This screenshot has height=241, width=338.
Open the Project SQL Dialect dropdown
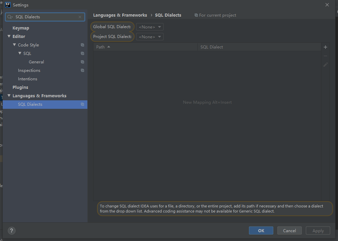pyautogui.click(x=149, y=36)
